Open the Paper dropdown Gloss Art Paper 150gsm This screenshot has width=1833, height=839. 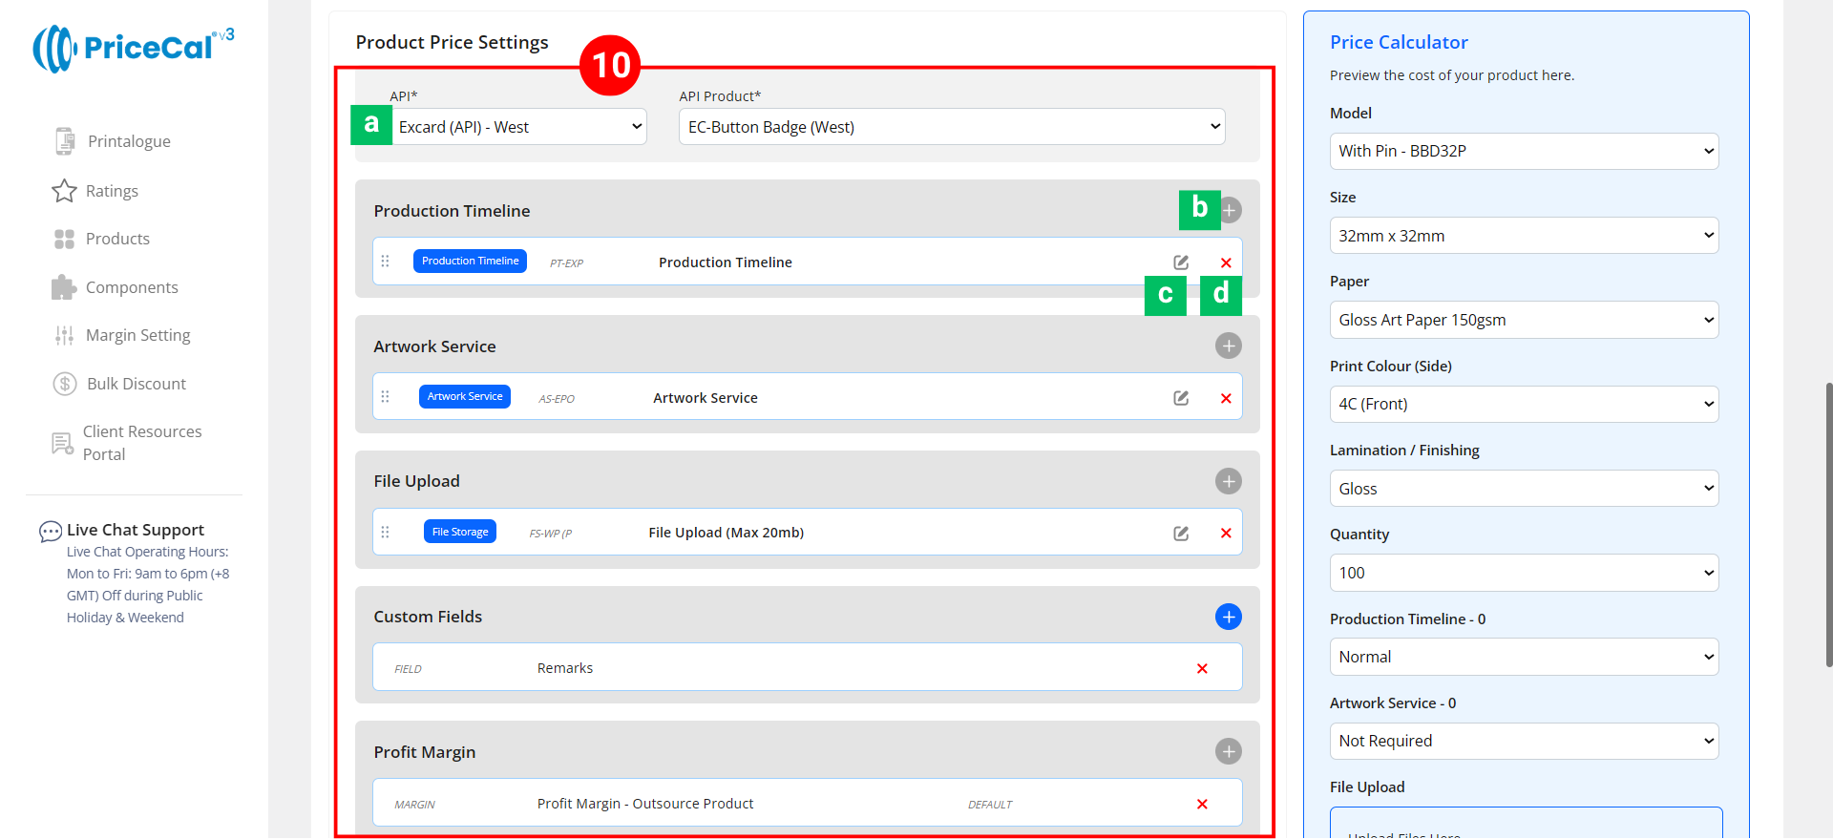pos(1524,320)
